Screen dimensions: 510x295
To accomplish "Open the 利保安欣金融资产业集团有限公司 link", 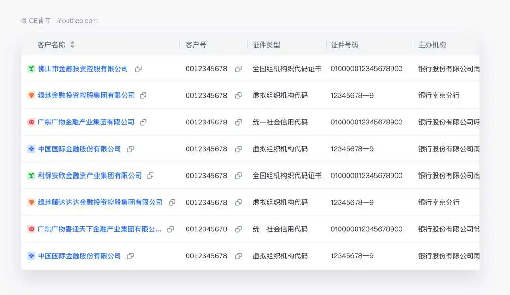I will [90, 176].
